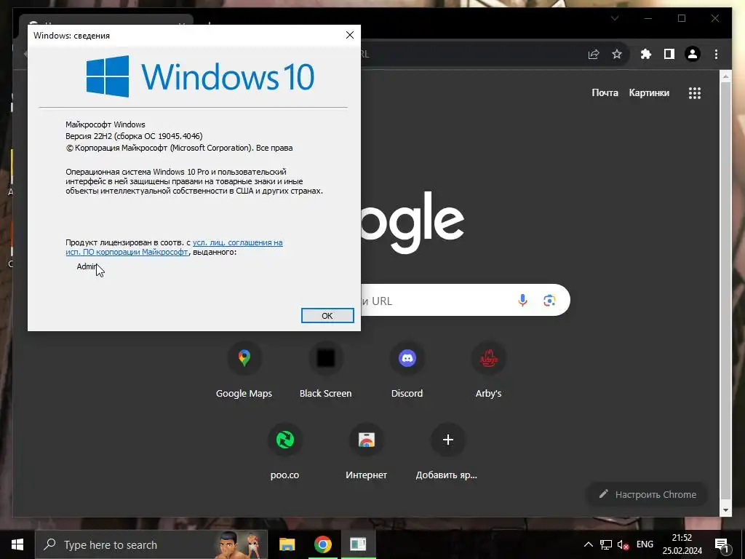Open the Интернет shortcut
This screenshot has width=745, height=559.
click(367, 452)
